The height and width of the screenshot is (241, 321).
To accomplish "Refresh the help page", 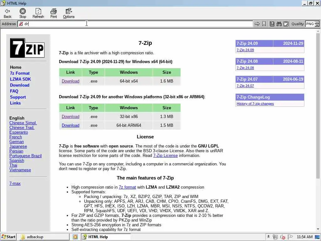I will 38,13.
